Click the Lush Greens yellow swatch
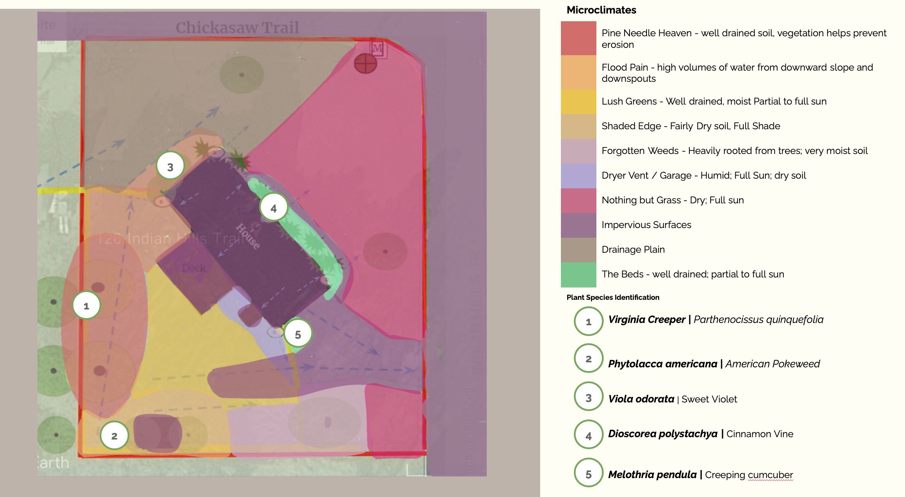 (578, 101)
